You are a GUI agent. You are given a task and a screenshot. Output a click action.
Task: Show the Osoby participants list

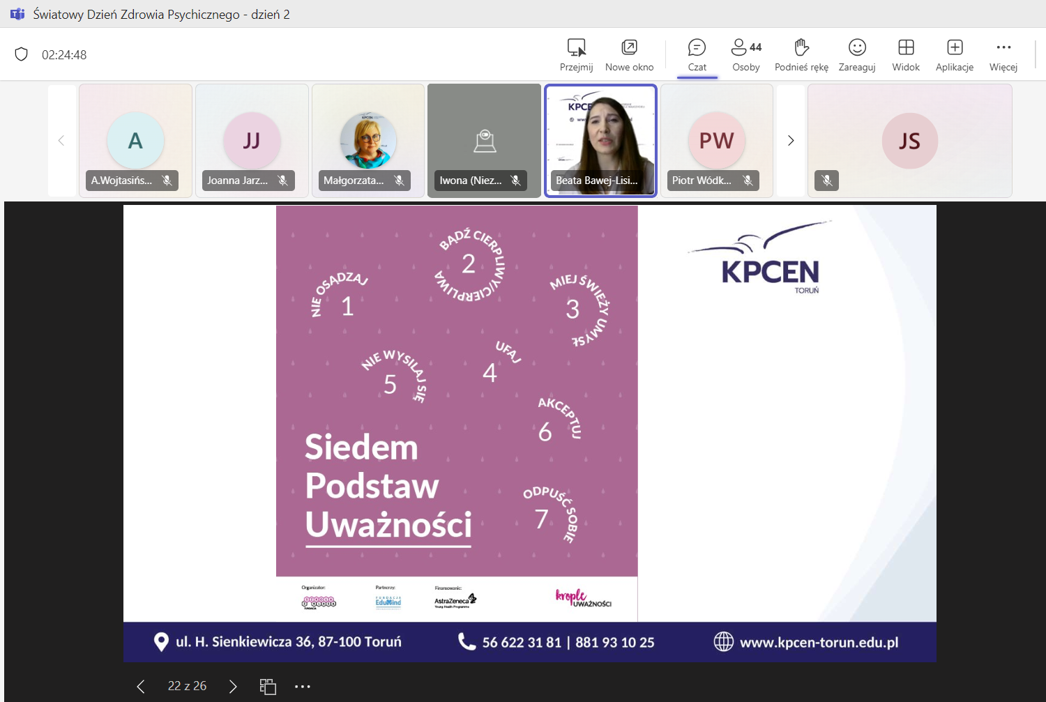point(746,55)
